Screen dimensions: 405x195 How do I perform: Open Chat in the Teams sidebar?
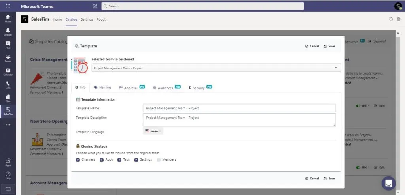[x=8, y=45]
